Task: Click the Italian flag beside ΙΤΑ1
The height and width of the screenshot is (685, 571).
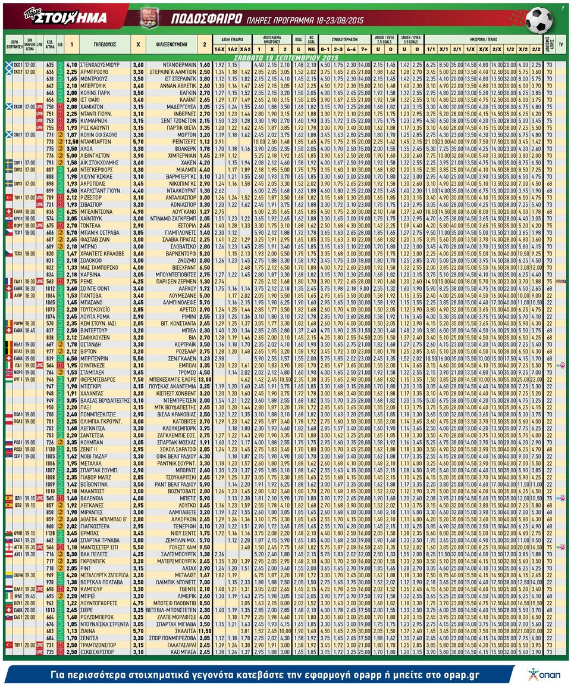Action: (x=9, y=365)
